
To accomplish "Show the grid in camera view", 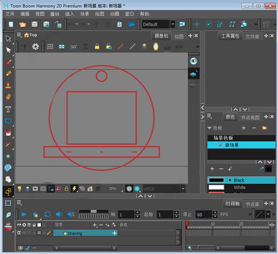I will pyautogui.click(x=50, y=47).
